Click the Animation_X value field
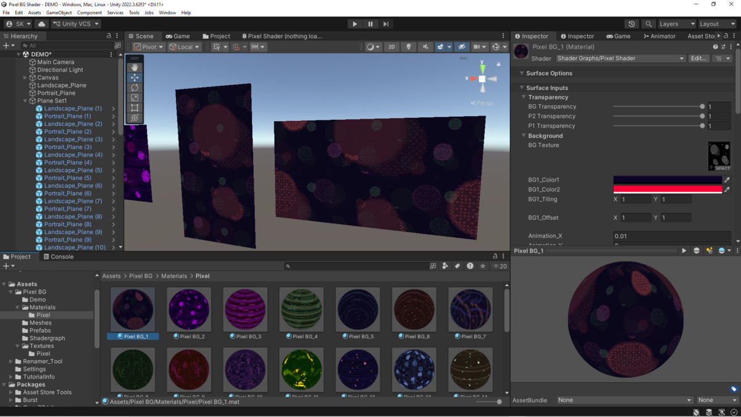Screen dimensions: 741x417 (672, 236)
